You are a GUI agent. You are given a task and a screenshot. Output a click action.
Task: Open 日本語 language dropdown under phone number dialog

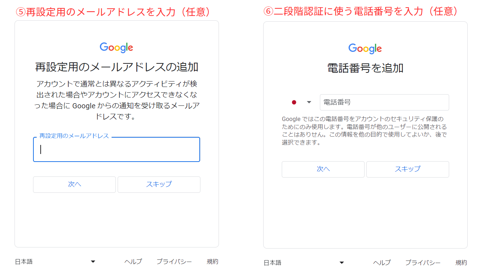[304, 263]
